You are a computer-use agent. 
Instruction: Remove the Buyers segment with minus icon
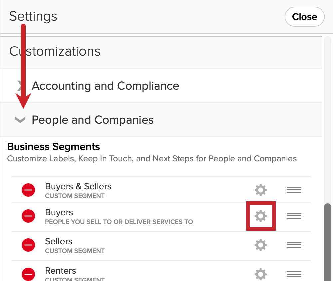pyautogui.click(x=28, y=216)
